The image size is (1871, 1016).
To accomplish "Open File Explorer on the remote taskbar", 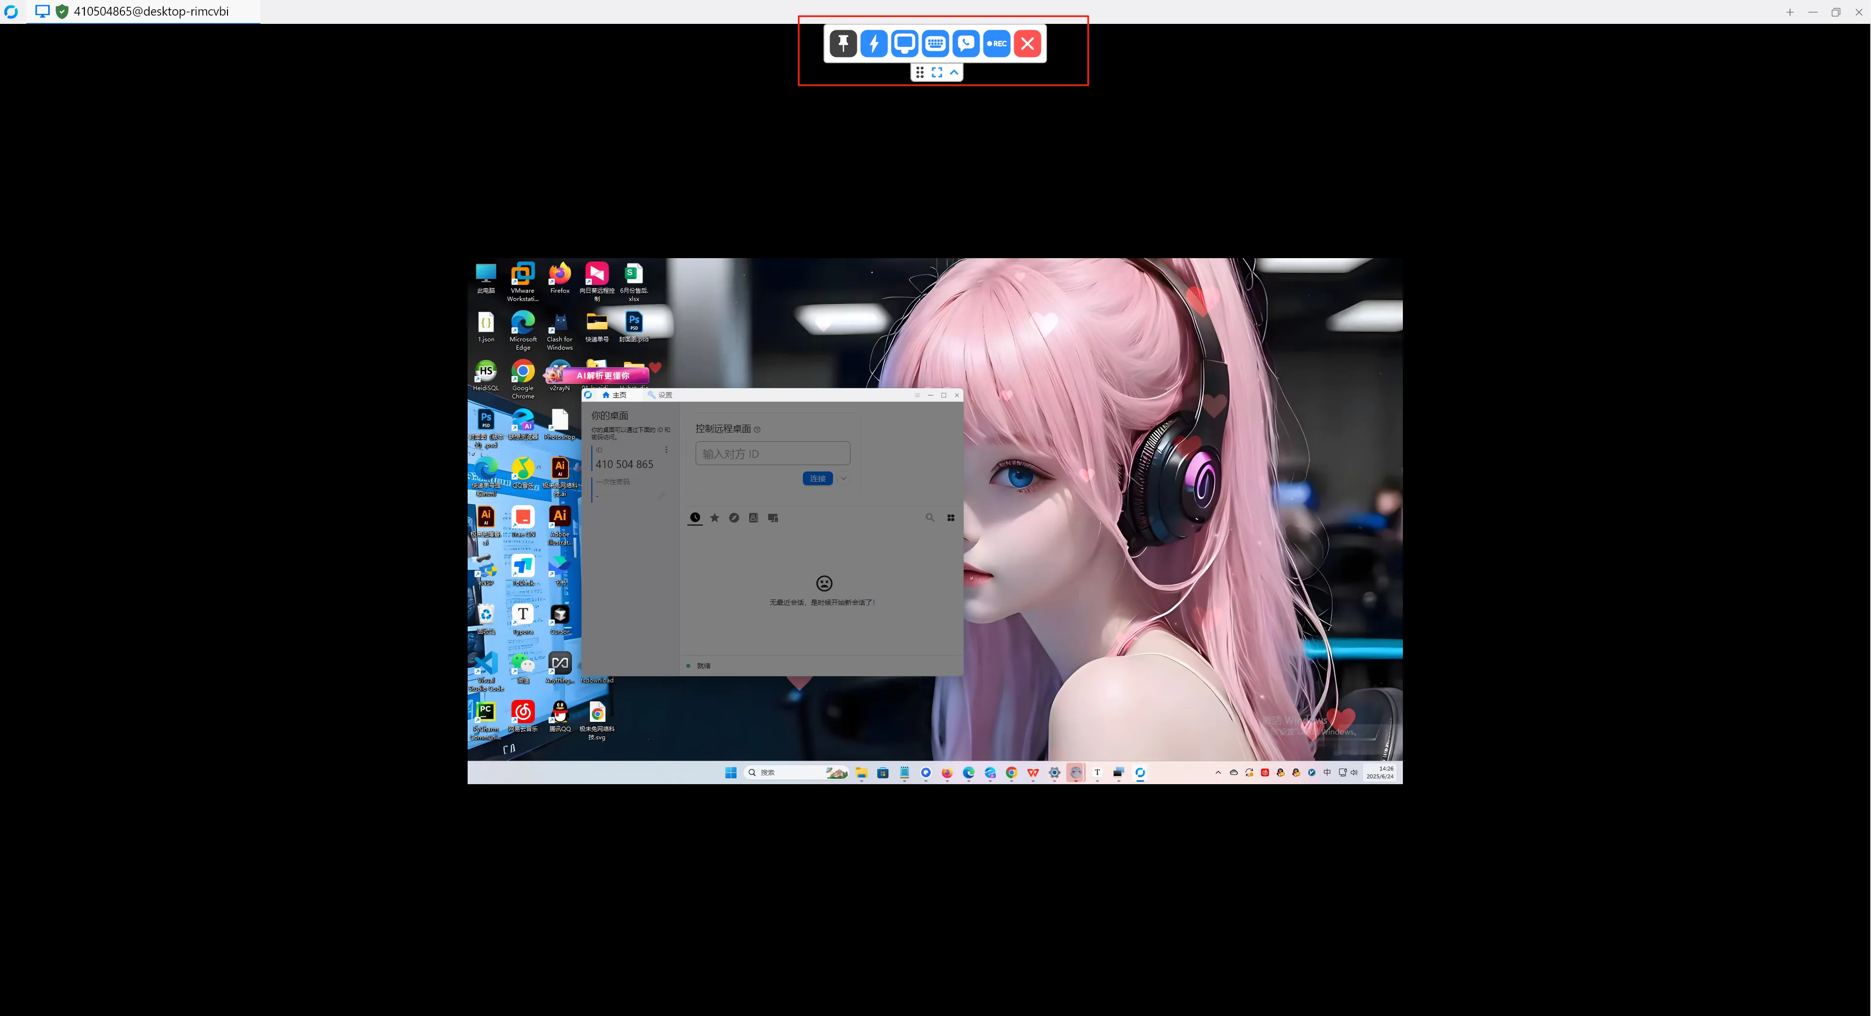I will 861,772.
